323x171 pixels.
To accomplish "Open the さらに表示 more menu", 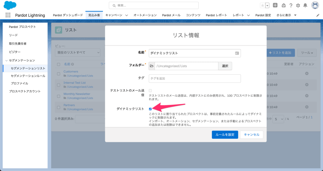I will pyautogui.click(x=286, y=15).
